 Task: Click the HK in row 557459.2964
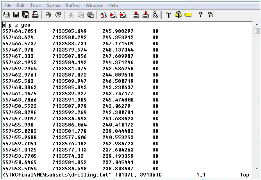click(x=156, y=69)
